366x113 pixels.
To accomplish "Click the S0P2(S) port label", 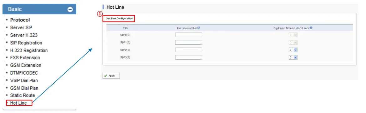I will (125, 50).
